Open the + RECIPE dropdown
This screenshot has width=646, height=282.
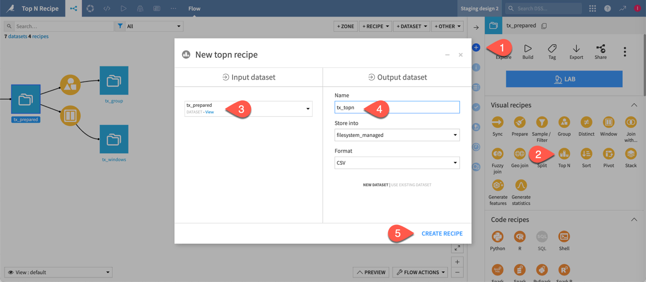click(376, 26)
